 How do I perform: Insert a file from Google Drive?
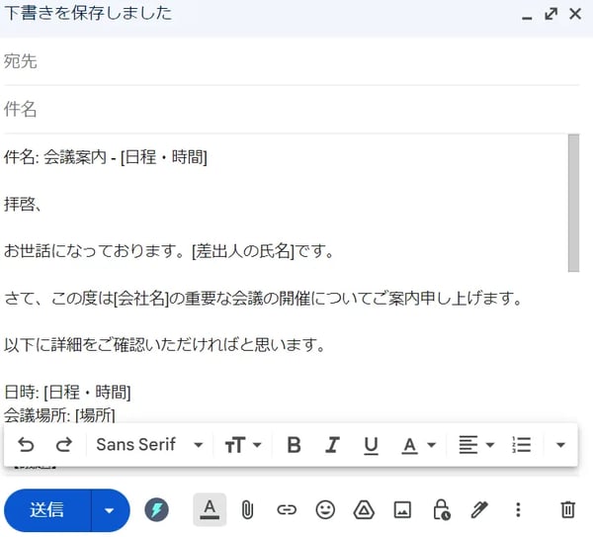364,509
